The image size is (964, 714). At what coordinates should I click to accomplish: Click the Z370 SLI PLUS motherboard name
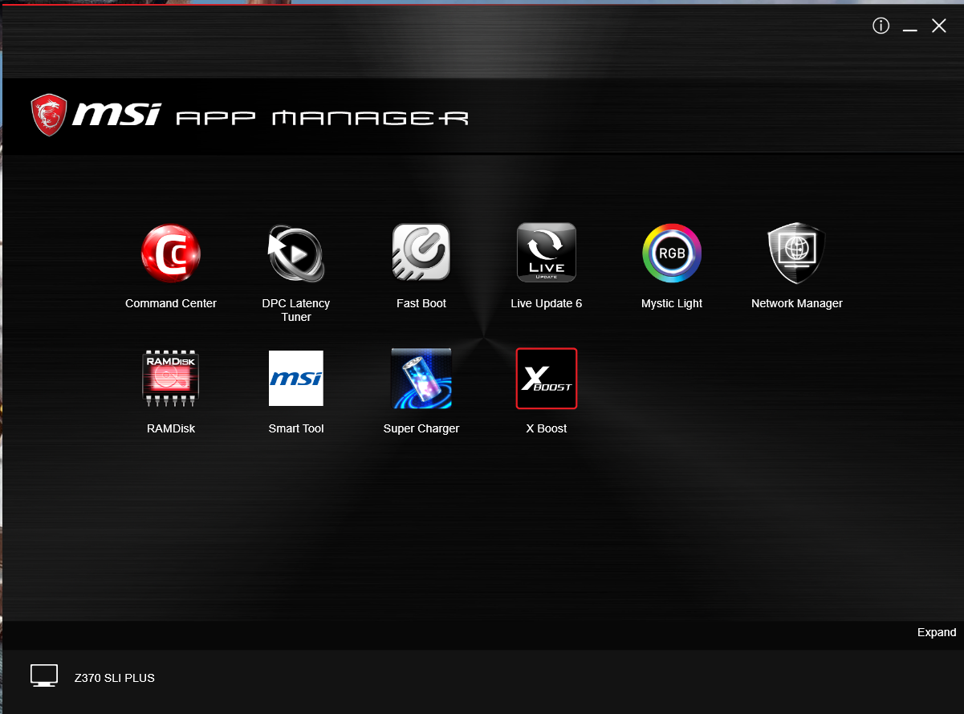point(115,678)
